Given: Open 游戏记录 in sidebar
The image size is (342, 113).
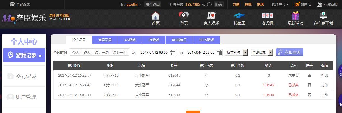Looking at the screenshot, I should point(24,55).
